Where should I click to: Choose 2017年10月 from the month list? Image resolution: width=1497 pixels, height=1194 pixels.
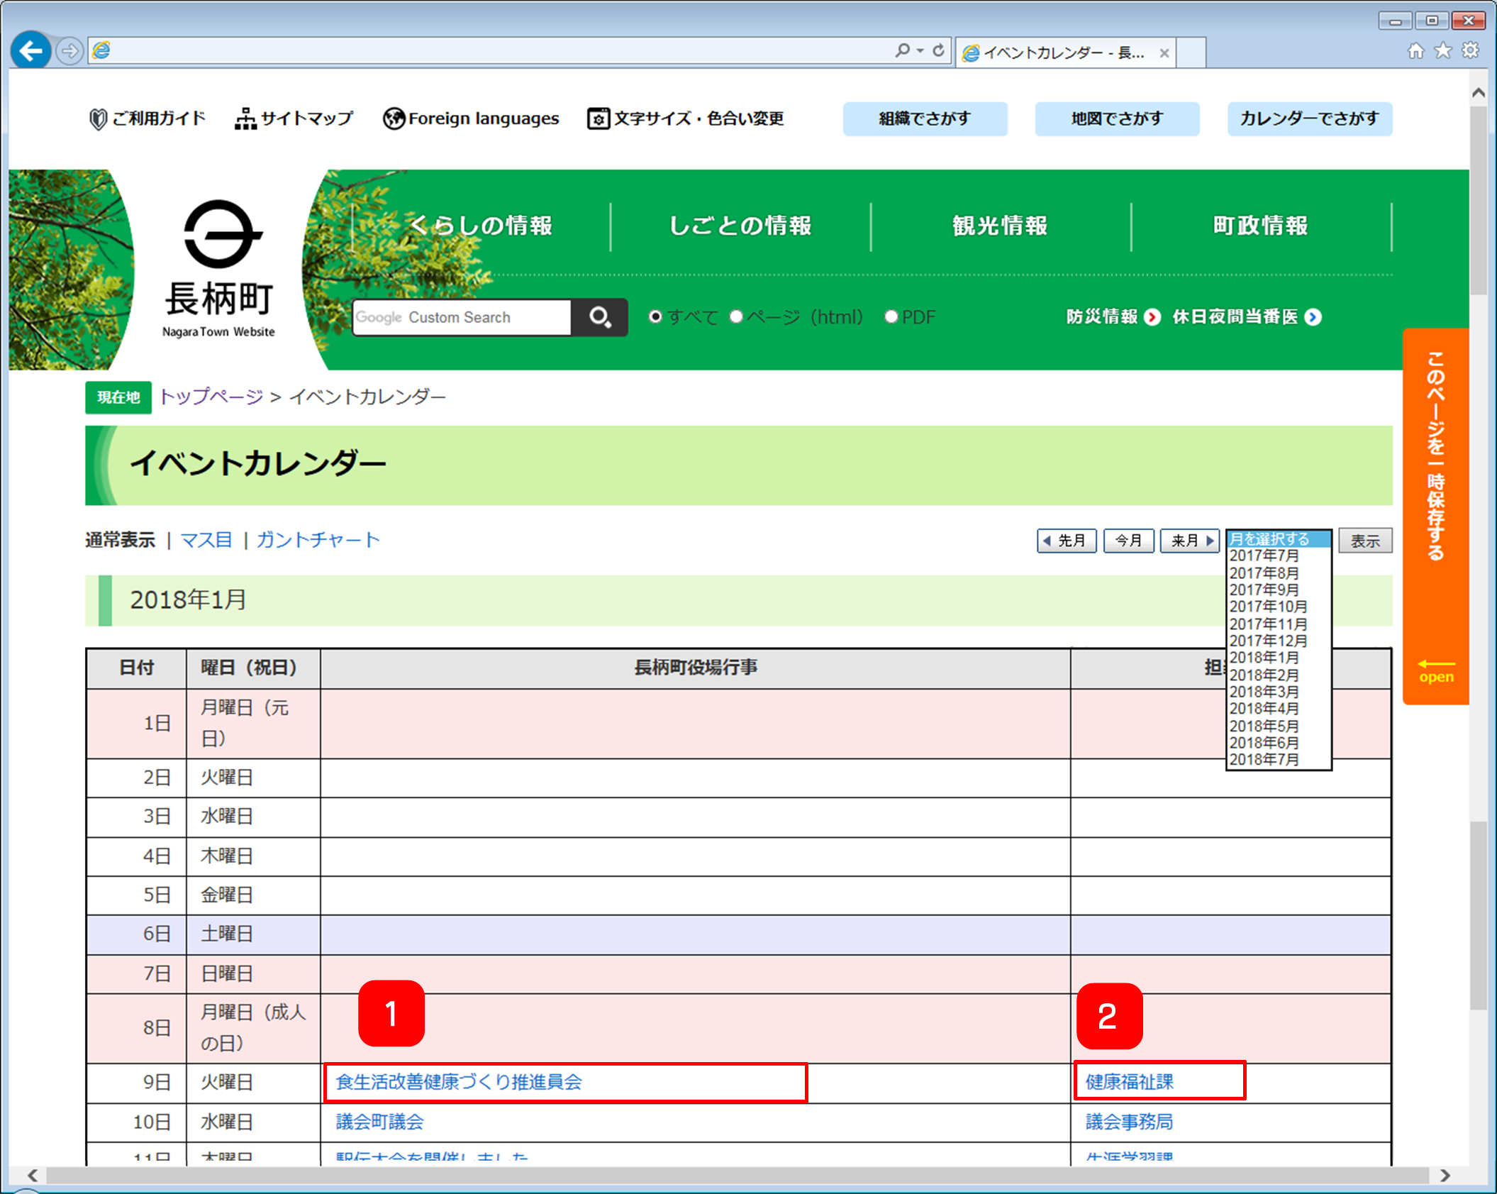tap(1267, 607)
